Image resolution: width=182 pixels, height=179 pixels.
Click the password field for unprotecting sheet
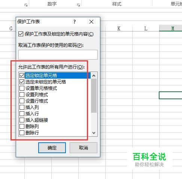click(x=58, y=55)
